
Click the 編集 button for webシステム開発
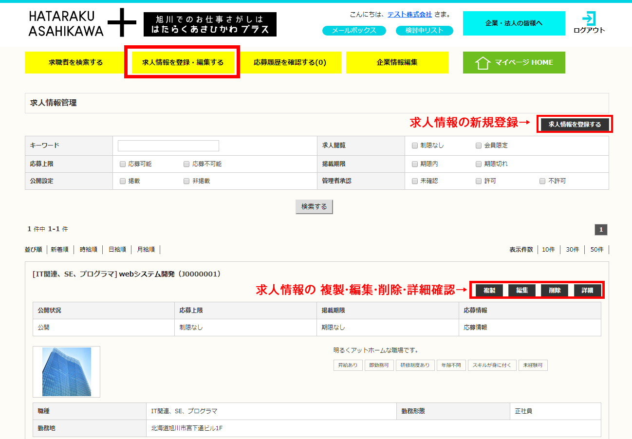coord(522,291)
